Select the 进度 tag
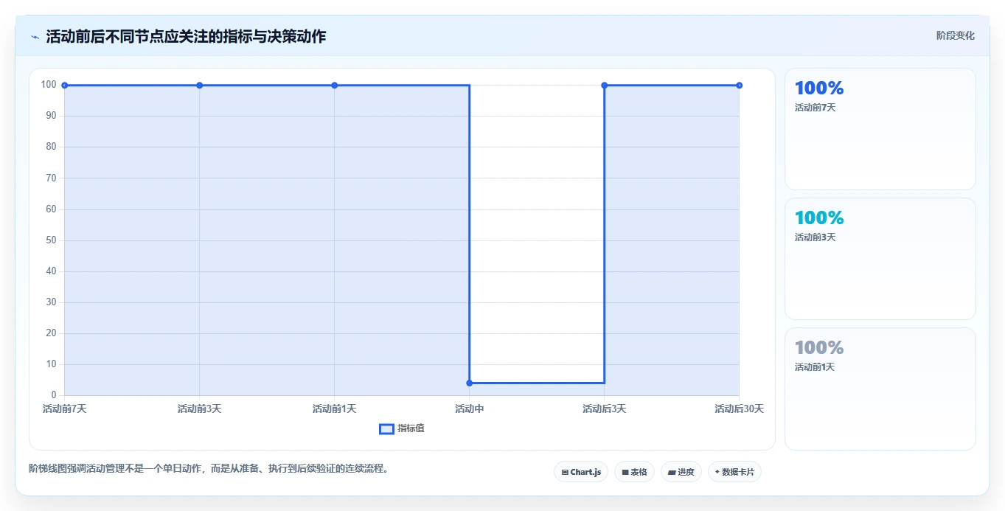 (681, 472)
